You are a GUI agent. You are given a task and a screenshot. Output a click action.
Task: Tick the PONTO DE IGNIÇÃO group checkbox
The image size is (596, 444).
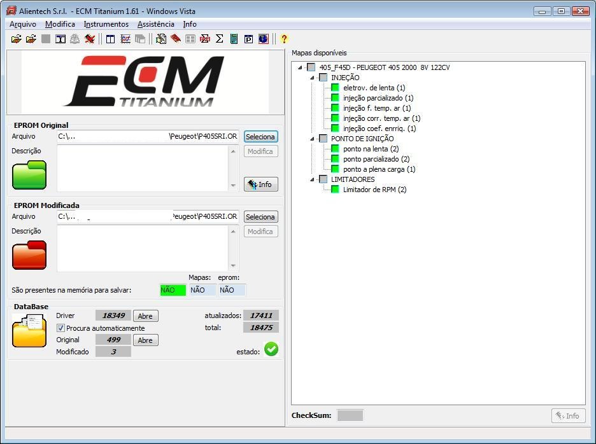[x=323, y=139]
